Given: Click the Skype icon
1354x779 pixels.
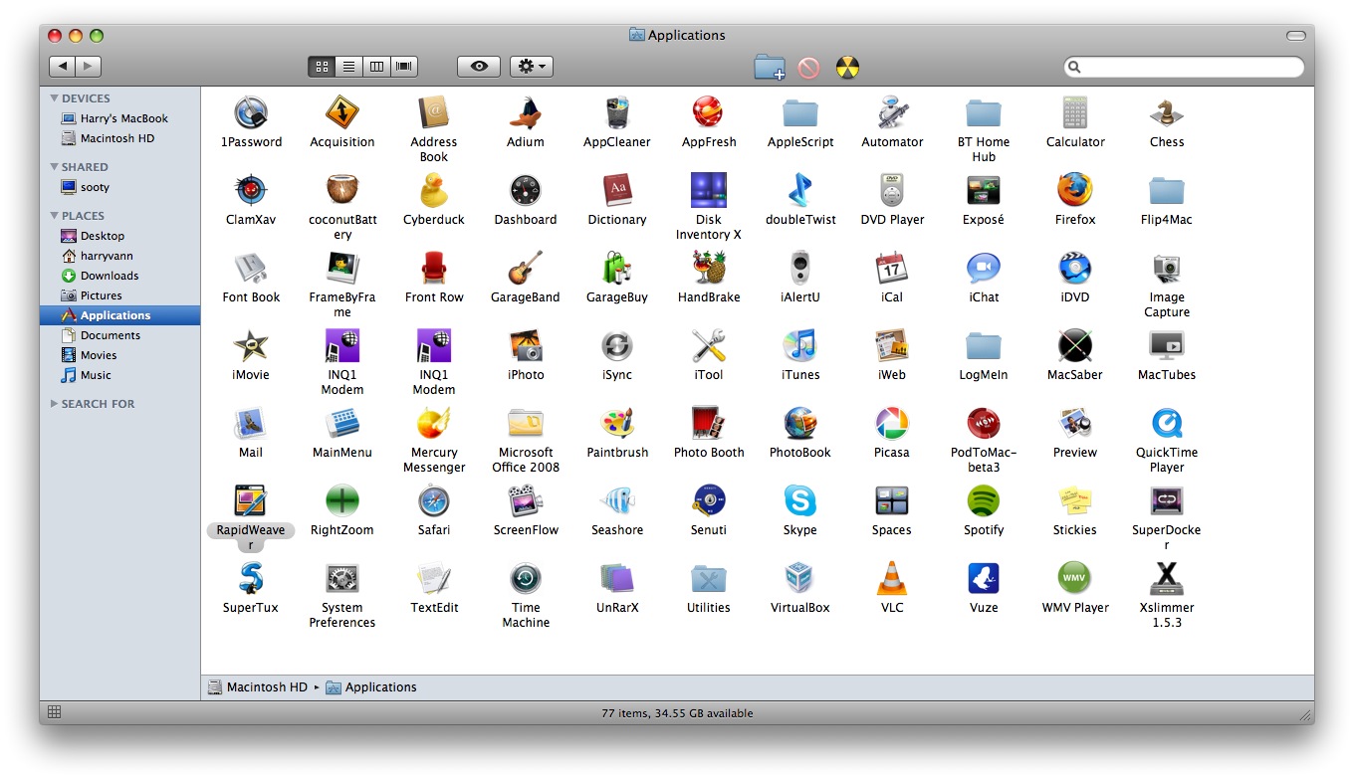Looking at the screenshot, I should coord(800,500).
